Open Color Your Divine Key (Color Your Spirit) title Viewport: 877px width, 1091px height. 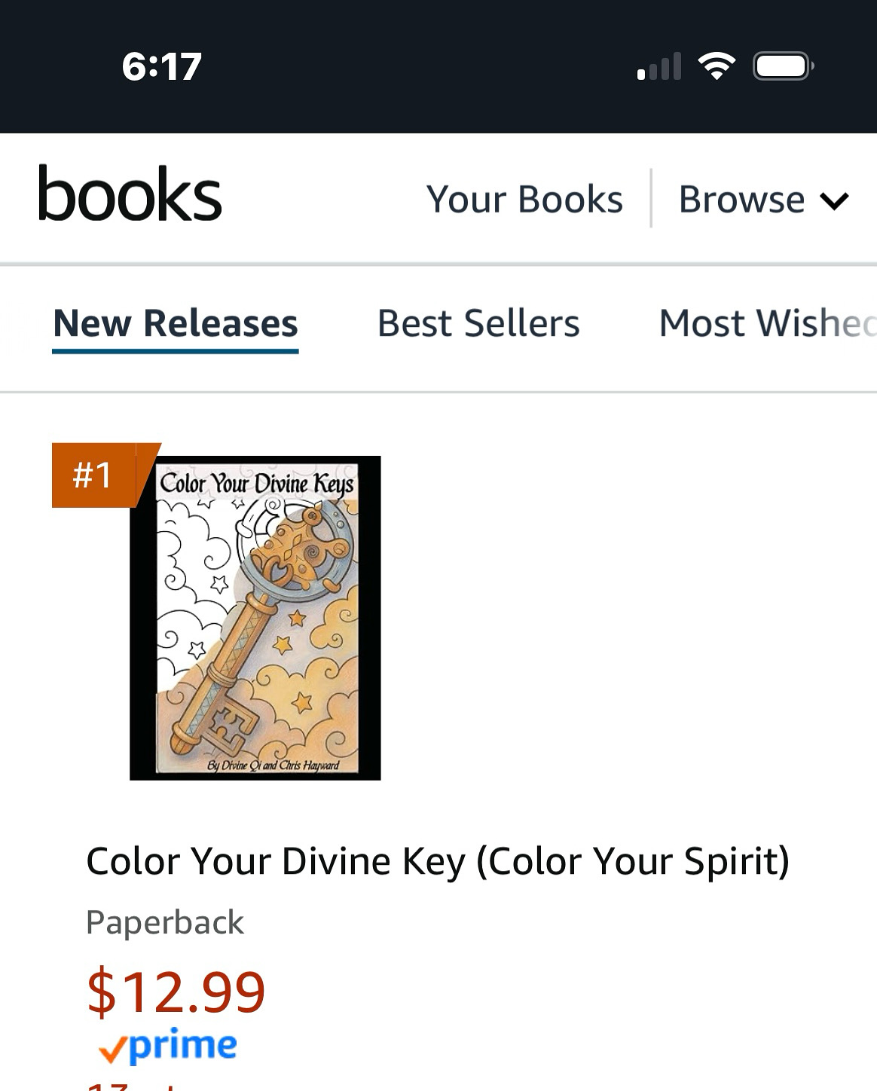pyautogui.click(x=438, y=861)
